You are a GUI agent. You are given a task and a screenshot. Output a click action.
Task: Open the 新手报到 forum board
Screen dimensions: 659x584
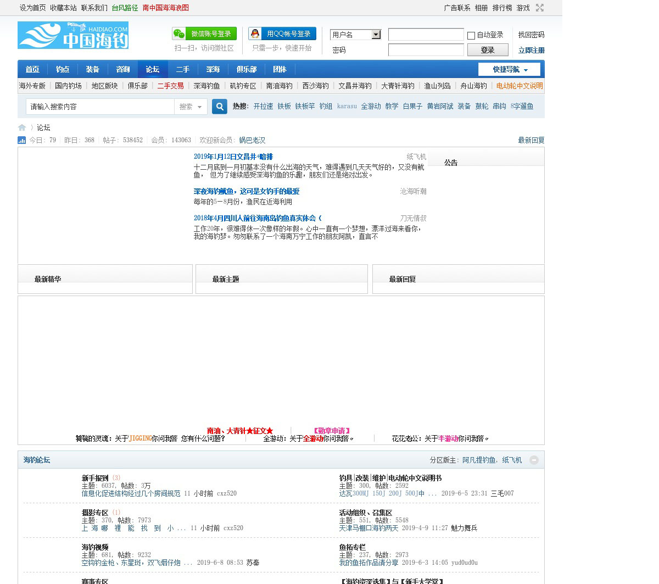point(95,478)
